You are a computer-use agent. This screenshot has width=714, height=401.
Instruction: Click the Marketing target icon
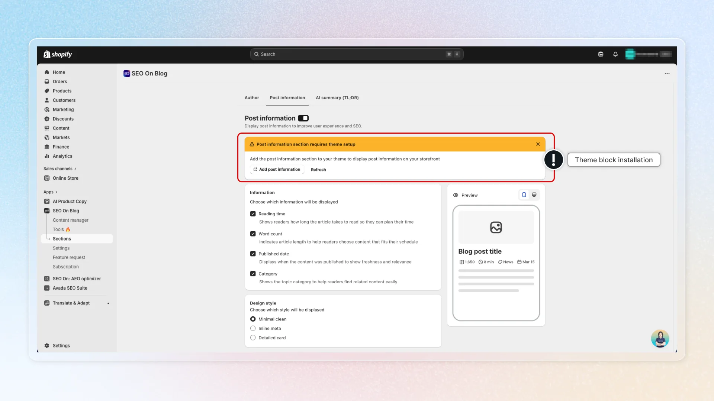[47, 110]
